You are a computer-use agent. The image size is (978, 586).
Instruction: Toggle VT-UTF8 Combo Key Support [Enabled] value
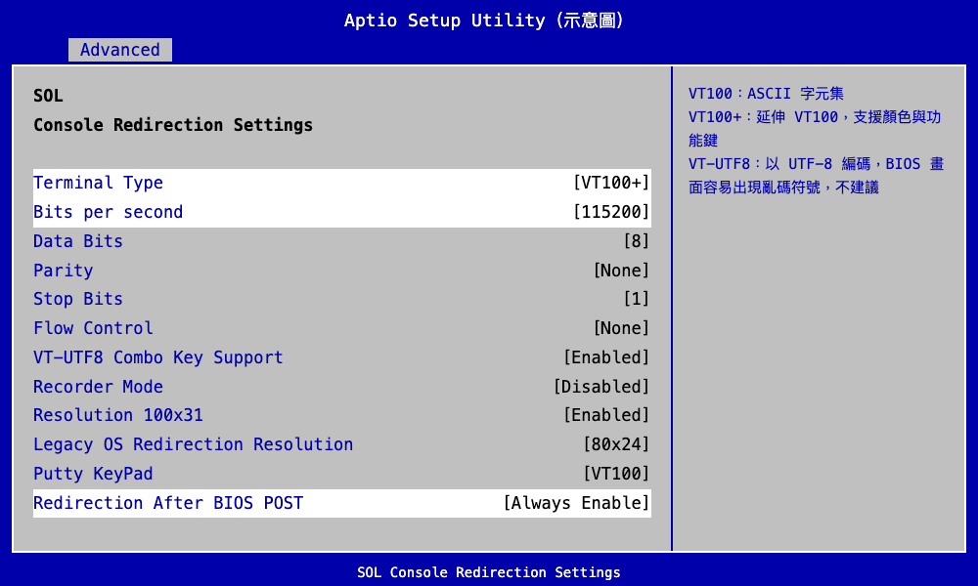coord(606,357)
